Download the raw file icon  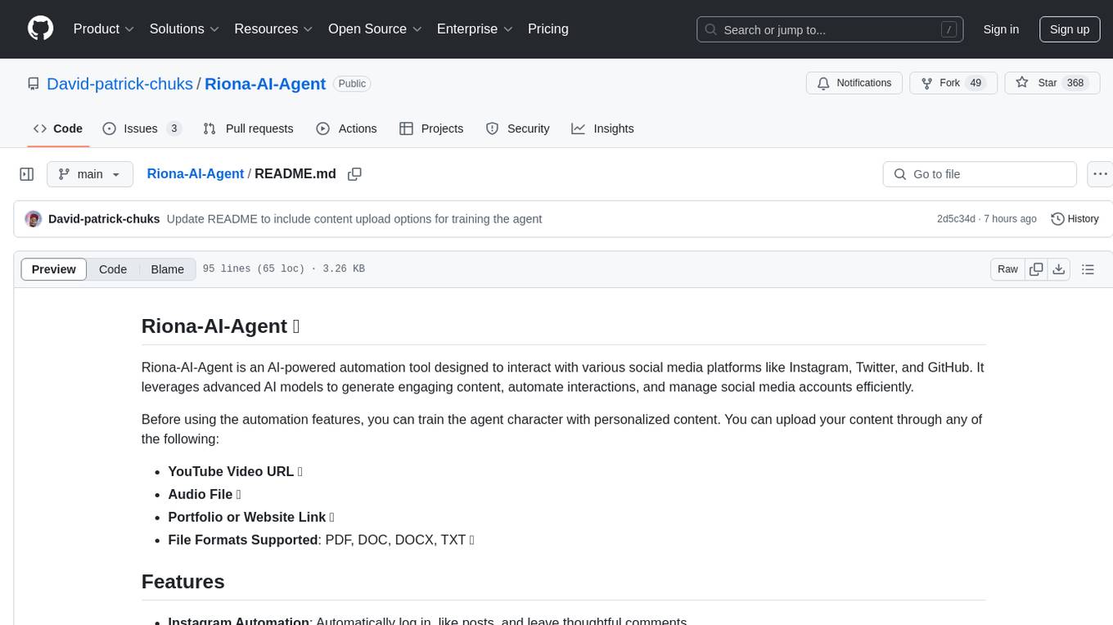[1059, 269]
